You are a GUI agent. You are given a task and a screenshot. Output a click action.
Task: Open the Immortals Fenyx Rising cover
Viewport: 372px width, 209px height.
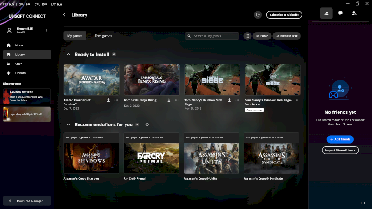[x=152, y=79]
